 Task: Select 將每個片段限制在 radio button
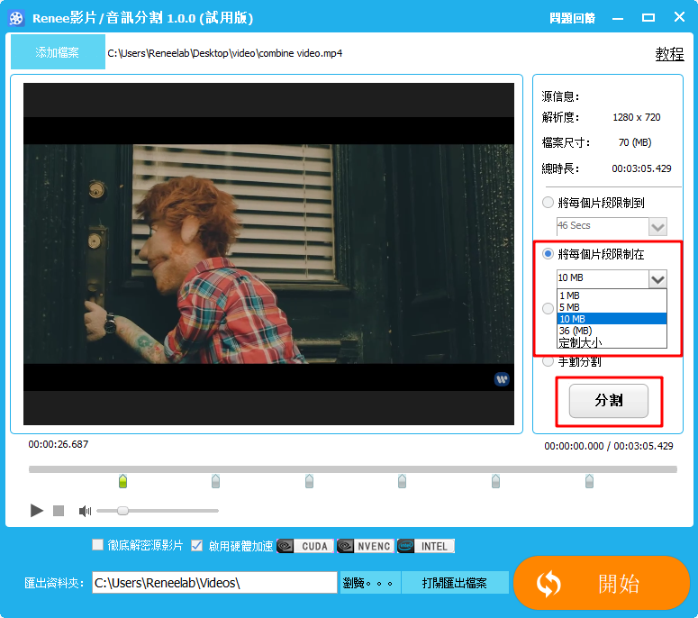(548, 254)
